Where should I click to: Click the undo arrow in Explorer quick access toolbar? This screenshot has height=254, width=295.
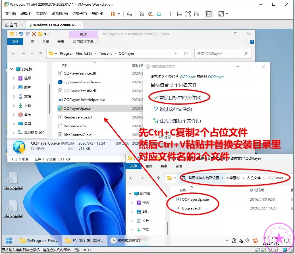point(21,34)
